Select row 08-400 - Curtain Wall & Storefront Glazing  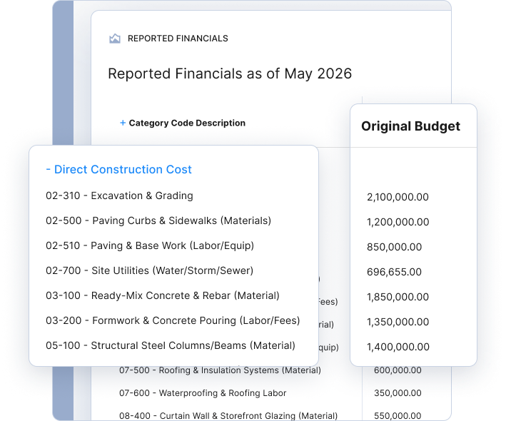[228, 415]
